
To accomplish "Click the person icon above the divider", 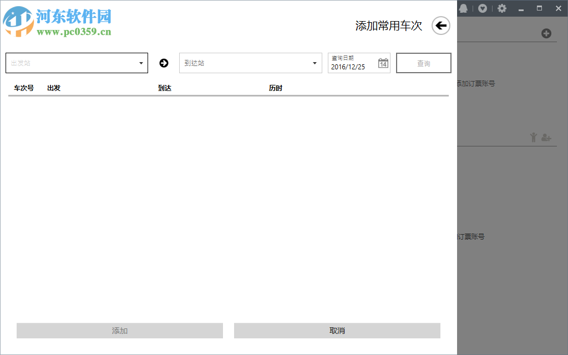I will (534, 137).
